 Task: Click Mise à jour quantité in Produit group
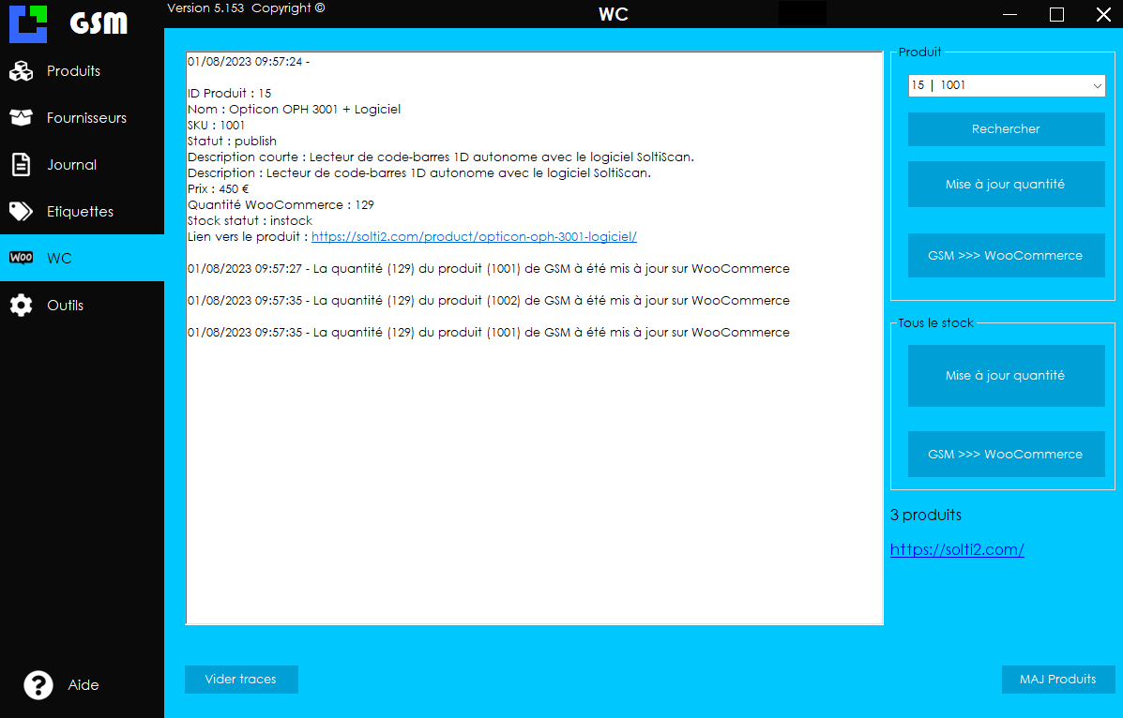pyautogui.click(x=1007, y=184)
